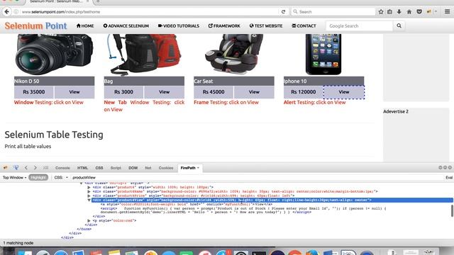Viewport: 454px width, 255px height.
Task: Go to Firefox home page icon
Action: 409,12
